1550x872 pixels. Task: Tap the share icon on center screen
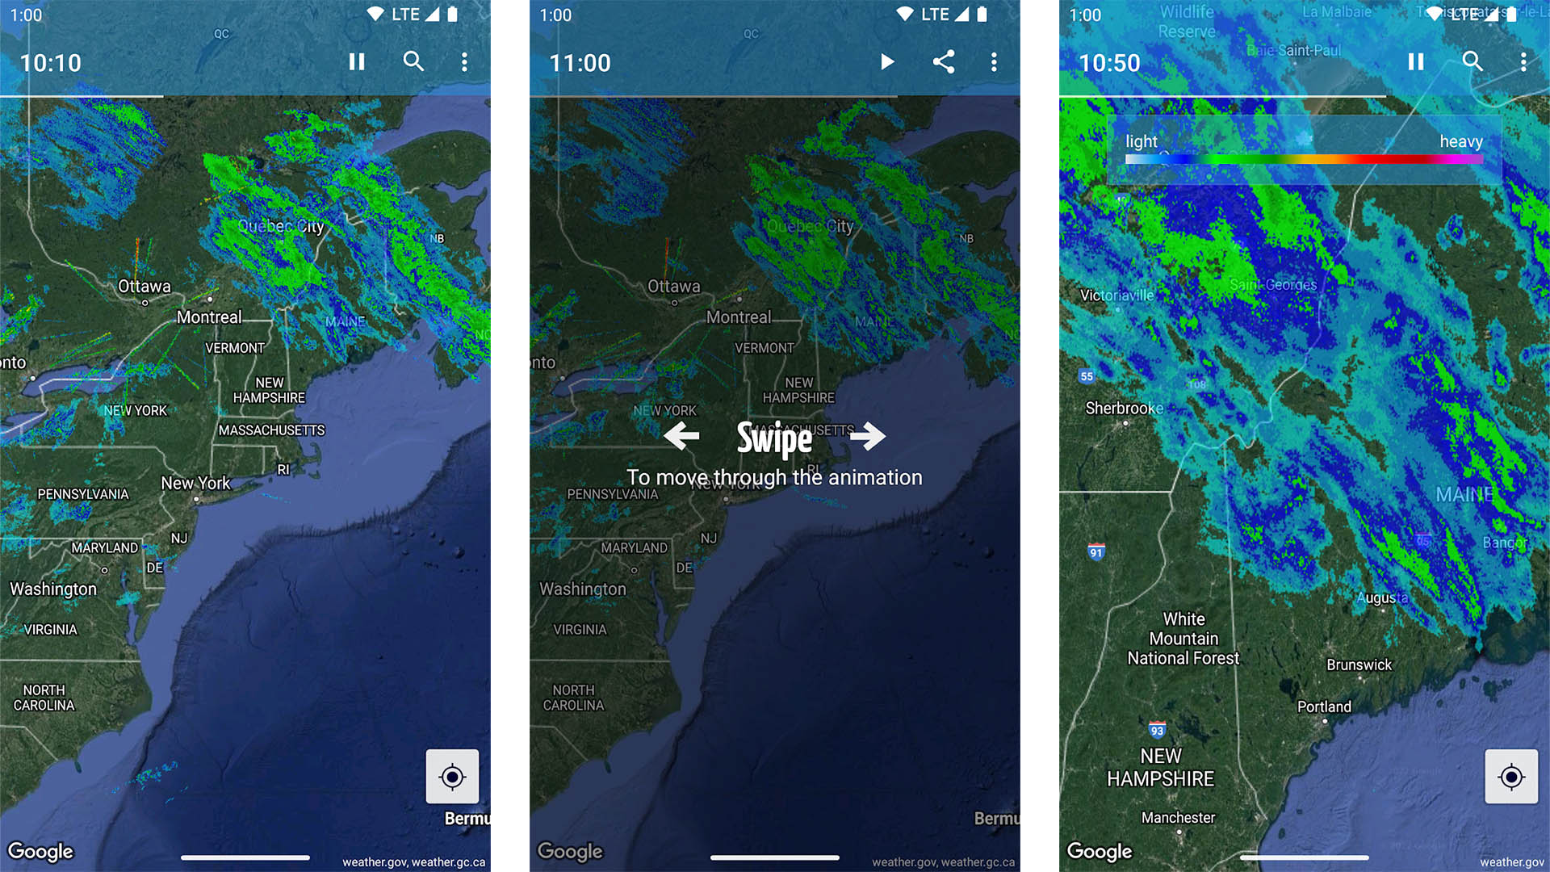[941, 61]
